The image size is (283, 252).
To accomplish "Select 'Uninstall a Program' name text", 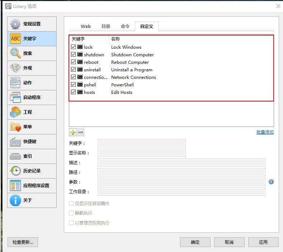I will point(132,70).
